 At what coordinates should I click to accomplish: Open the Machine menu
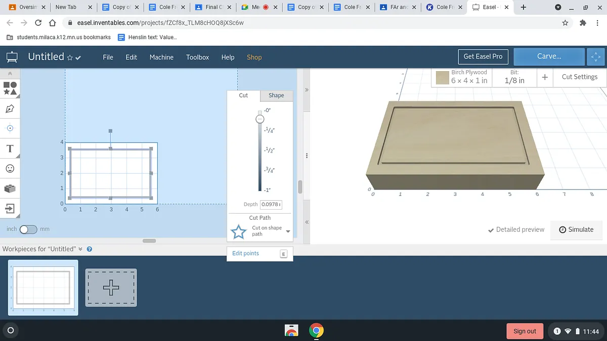pyautogui.click(x=161, y=57)
